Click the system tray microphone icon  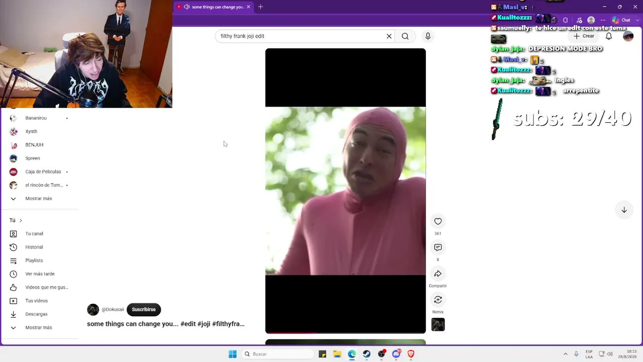click(x=576, y=354)
